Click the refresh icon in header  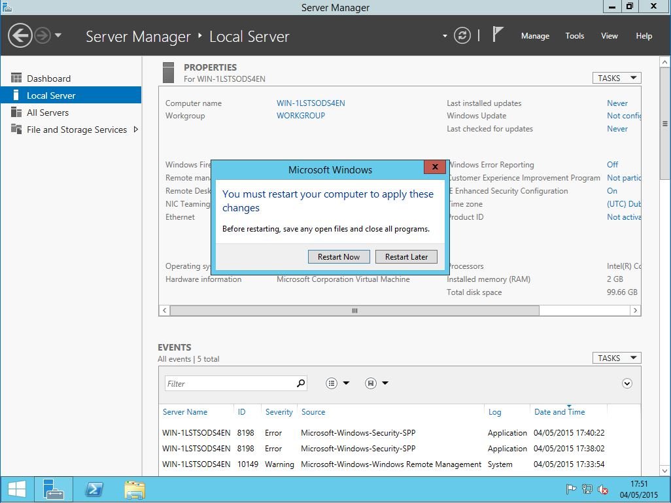click(462, 36)
